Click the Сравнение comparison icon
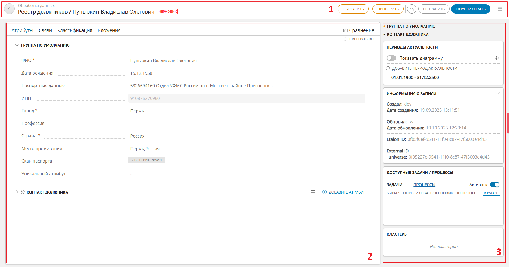This screenshot has width=509, height=267. pyautogui.click(x=345, y=30)
